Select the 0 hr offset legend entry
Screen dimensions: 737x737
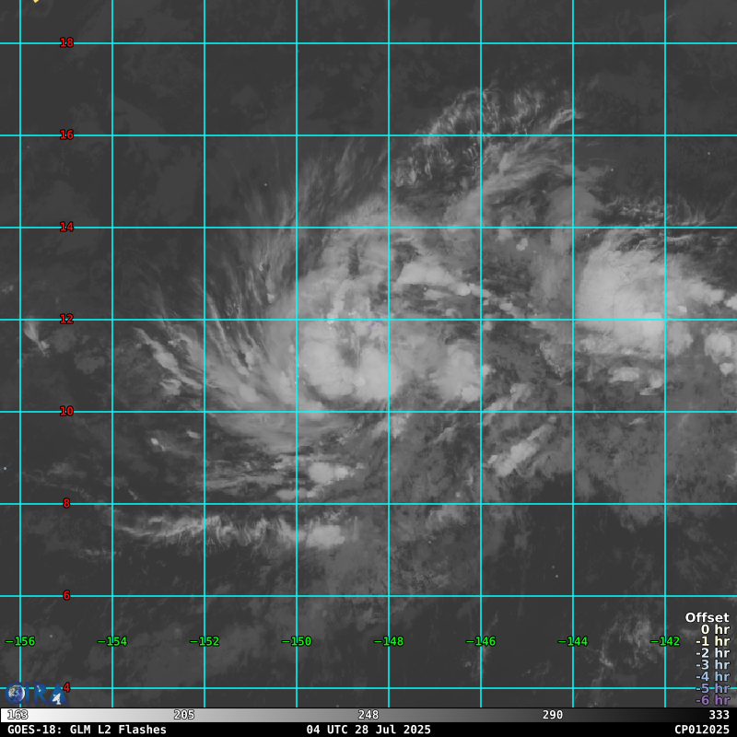tap(714, 630)
